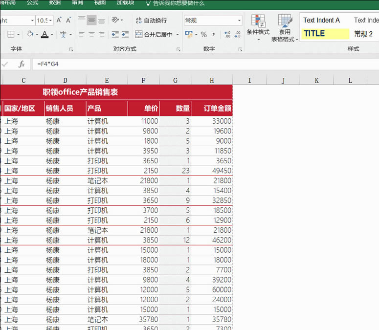Click the Insert Function fx icon

click(x=22, y=64)
